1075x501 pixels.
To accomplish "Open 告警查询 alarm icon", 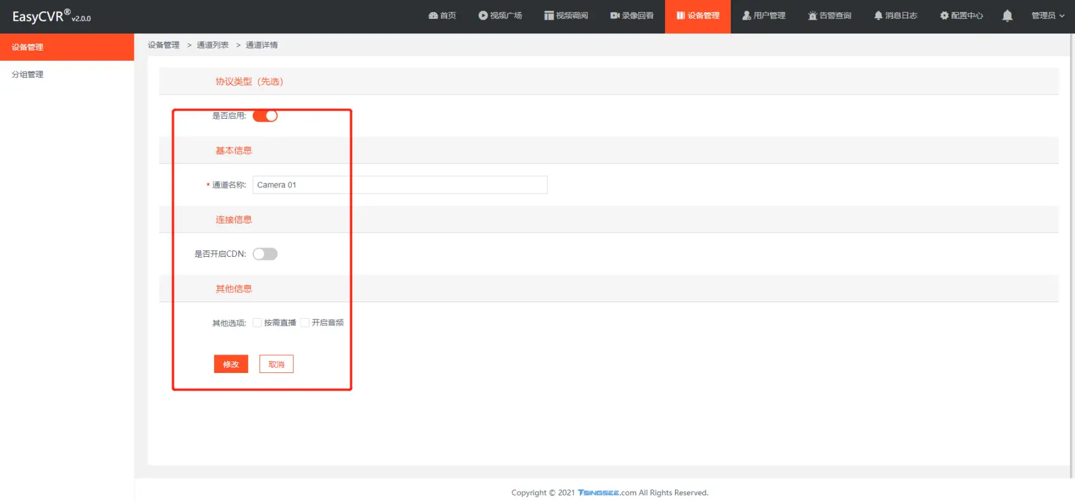I will 812,16.
